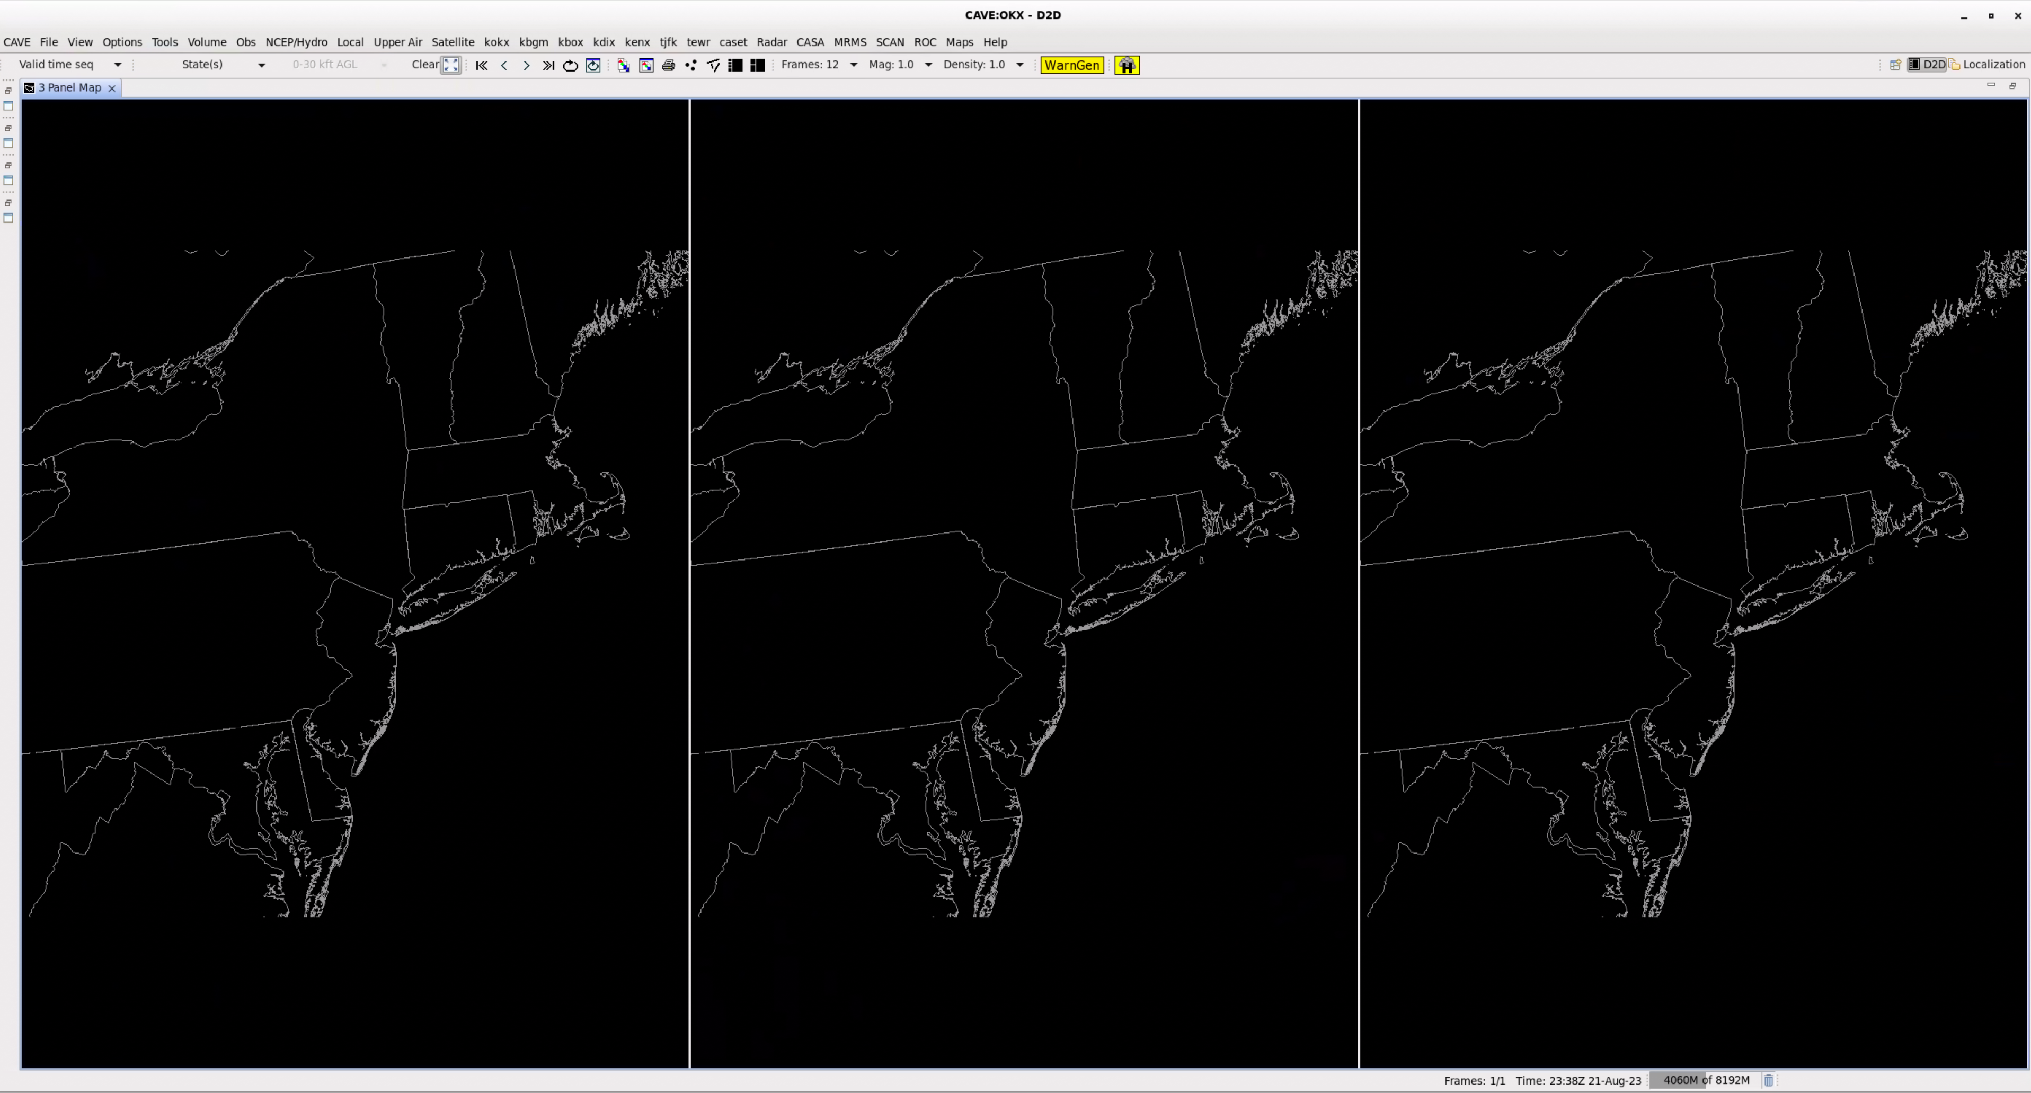Switch to the D2D perspective

click(1927, 65)
